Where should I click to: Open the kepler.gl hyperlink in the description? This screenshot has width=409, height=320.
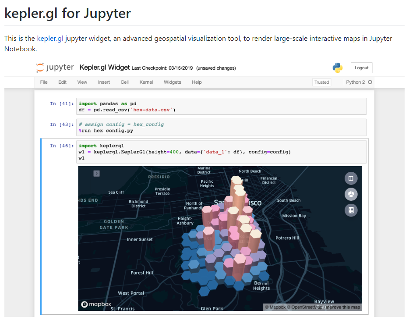click(50, 38)
